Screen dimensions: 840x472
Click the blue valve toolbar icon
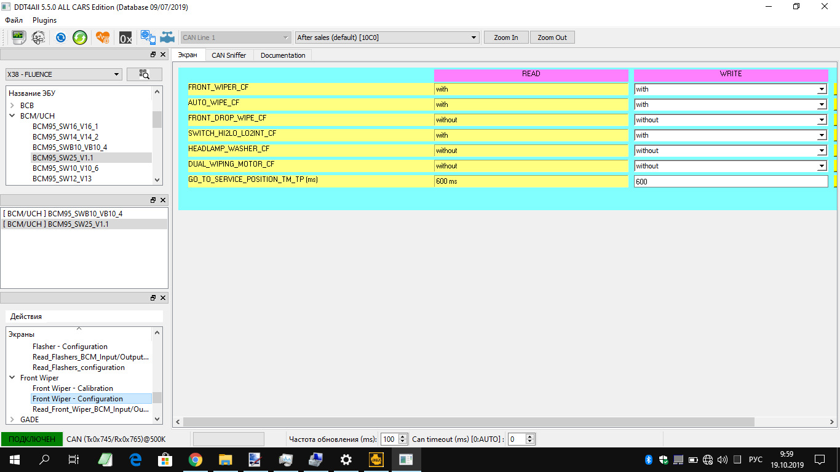pyautogui.click(x=167, y=37)
